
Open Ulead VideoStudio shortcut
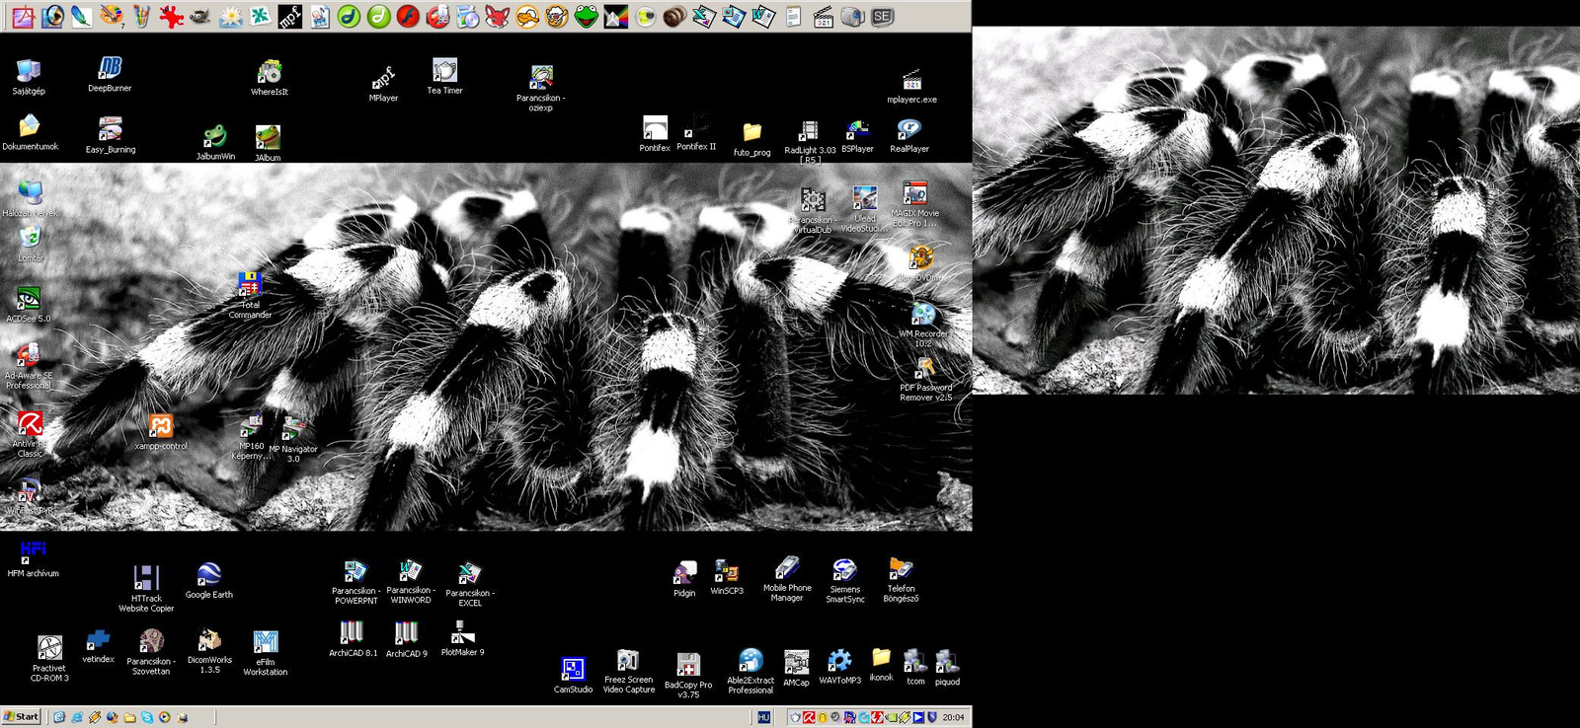coord(865,209)
